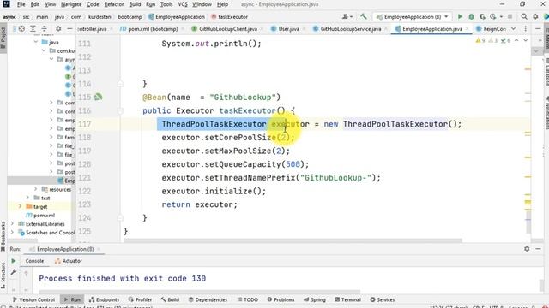Switch to the GitHubLookupService.java tab
This screenshot has width=549, height=308.
[351, 29]
